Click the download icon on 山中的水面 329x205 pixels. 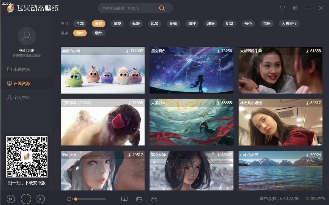tap(307, 155)
